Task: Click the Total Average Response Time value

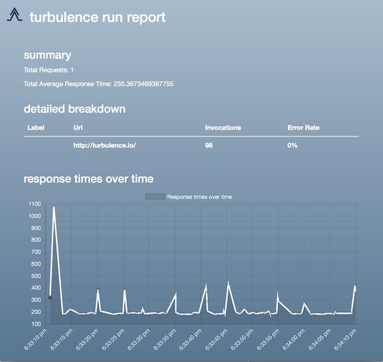Action: click(144, 84)
